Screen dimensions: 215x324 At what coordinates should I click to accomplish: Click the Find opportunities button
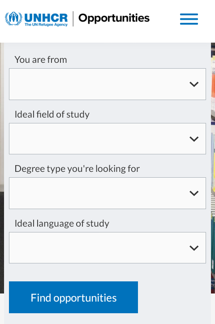tap(73, 298)
